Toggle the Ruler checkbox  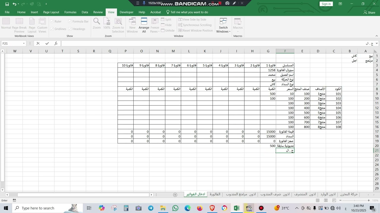pos(52,21)
